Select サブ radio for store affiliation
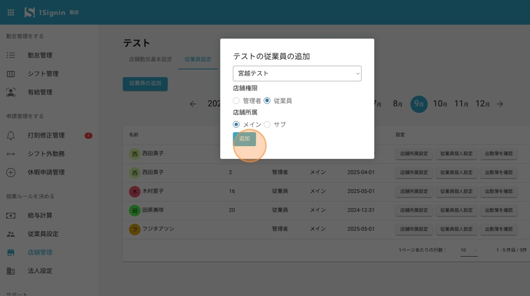530x296 pixels. point(267,124)
